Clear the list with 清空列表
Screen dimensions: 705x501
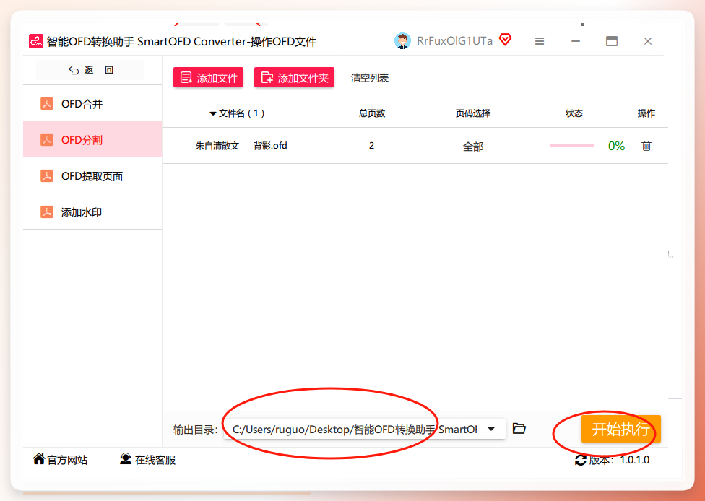(370, 78)
